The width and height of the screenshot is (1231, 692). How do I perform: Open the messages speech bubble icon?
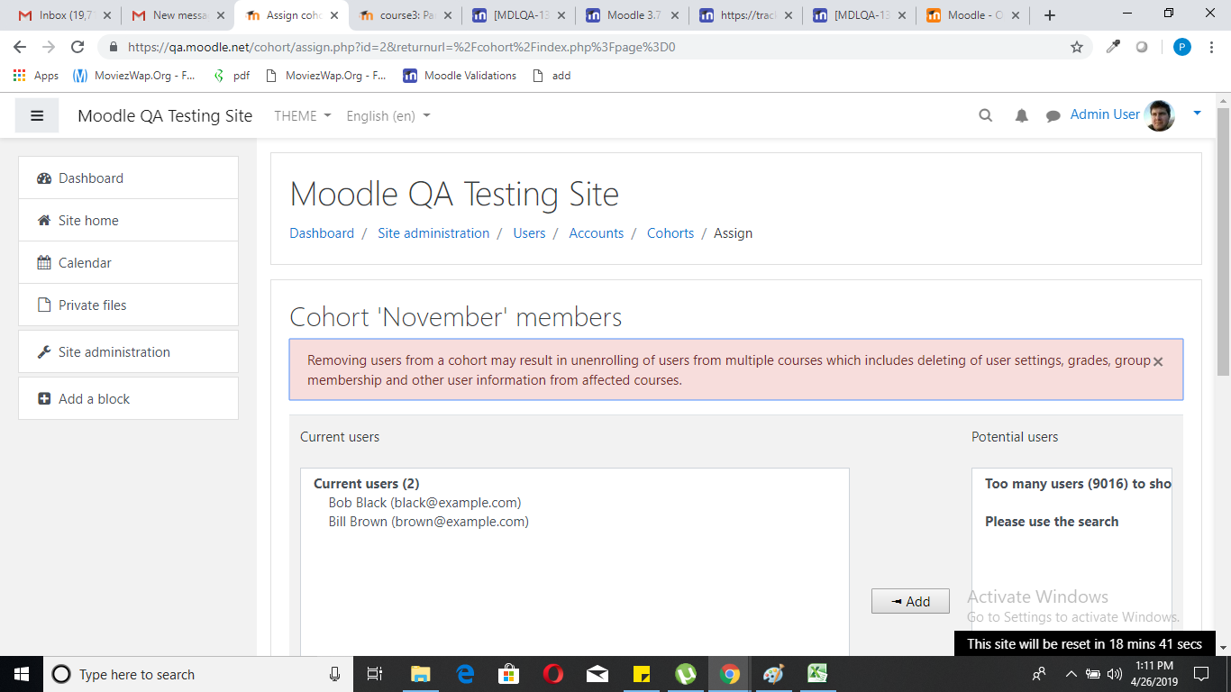pos(1053,115)
